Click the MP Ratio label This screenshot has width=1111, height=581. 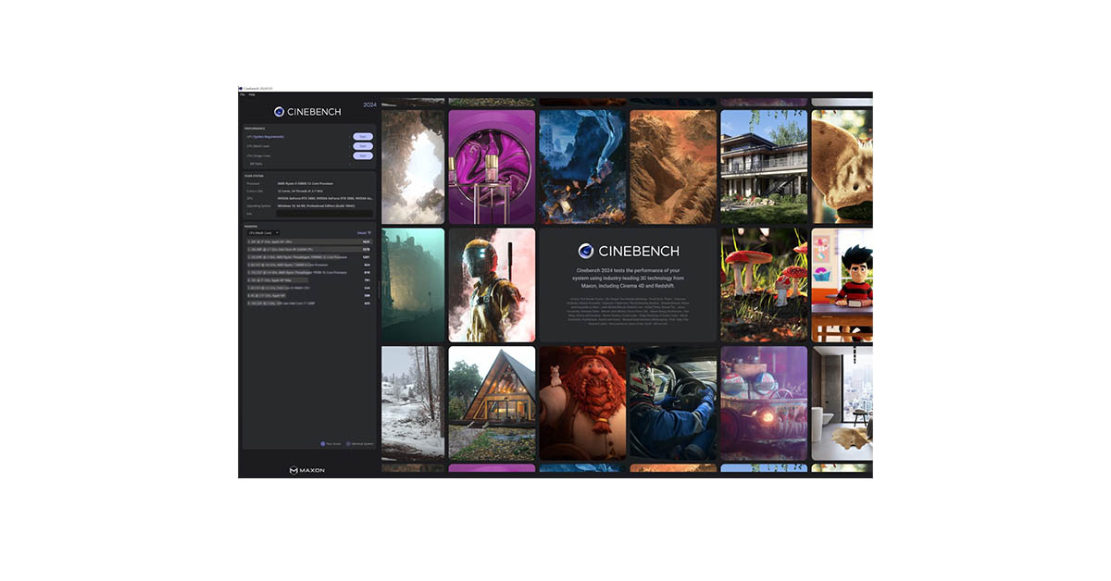click(x=256, y=164)
